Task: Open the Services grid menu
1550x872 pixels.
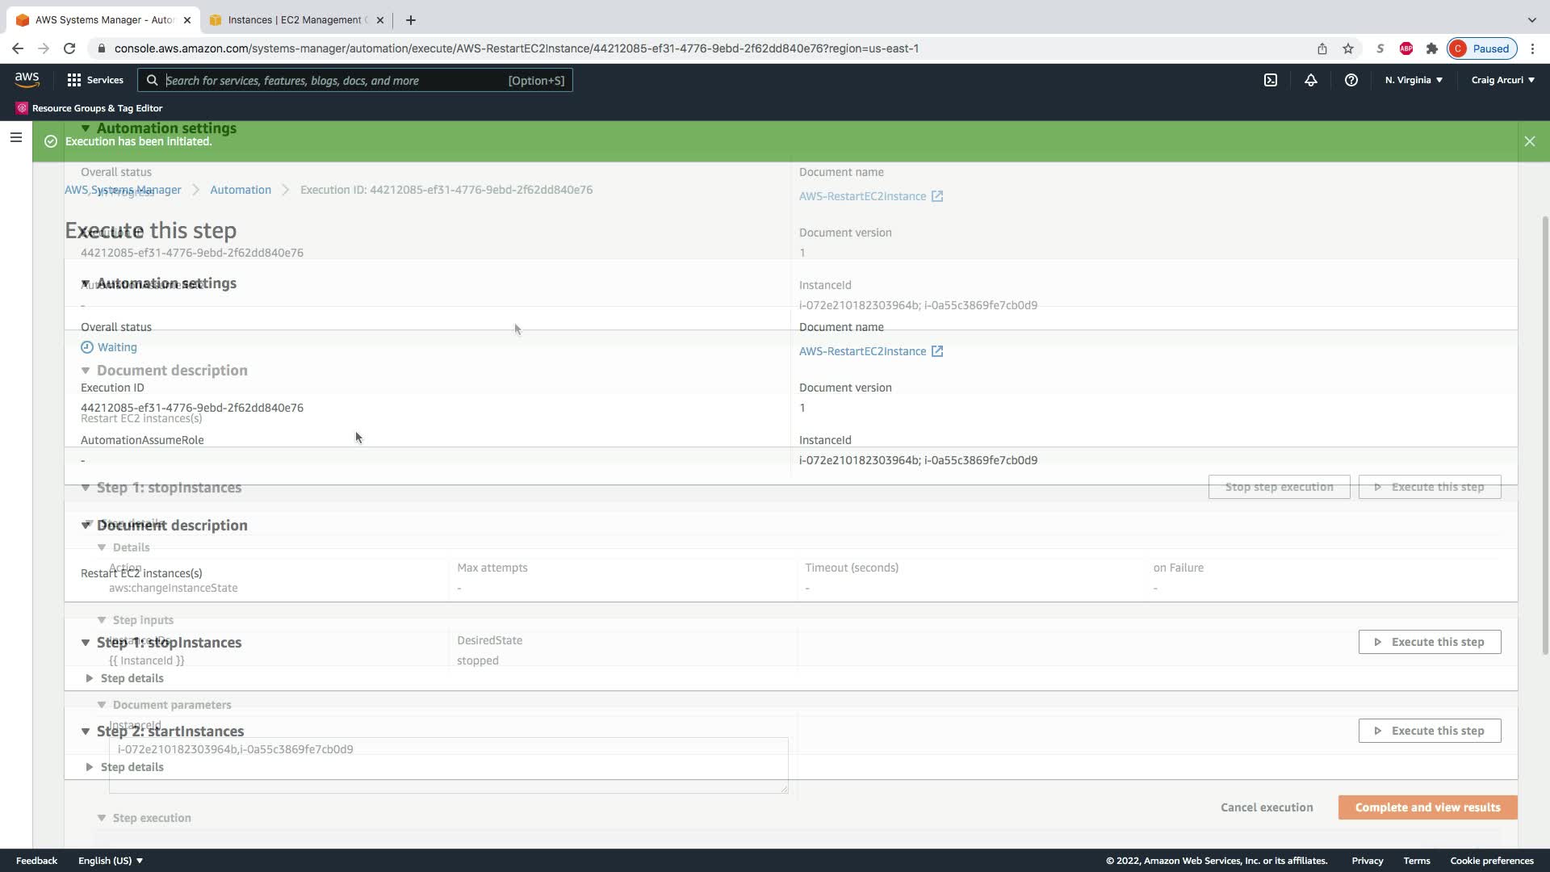Action: (95, 80)
